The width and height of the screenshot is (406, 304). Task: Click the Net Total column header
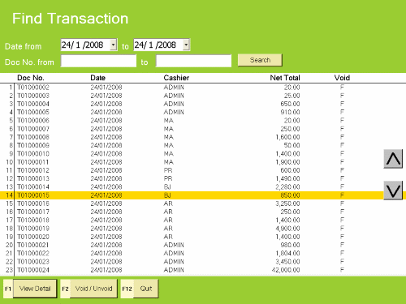pos(285,78)
